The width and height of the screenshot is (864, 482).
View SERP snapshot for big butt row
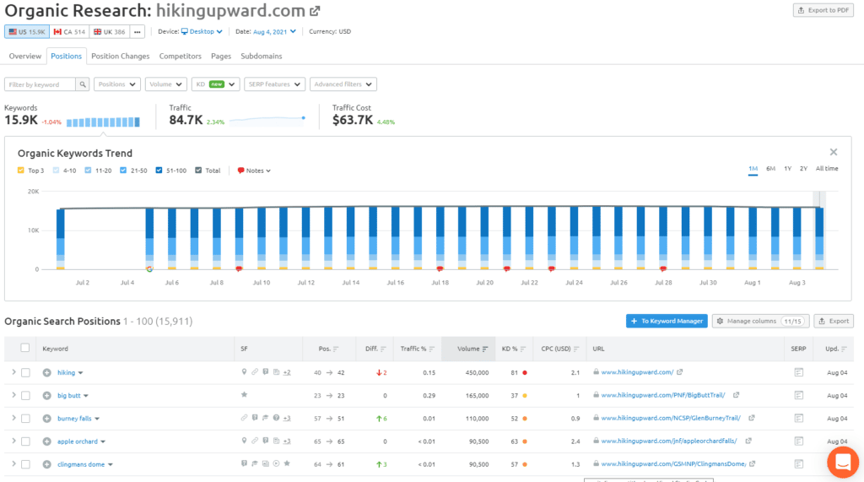pos(798,395)
